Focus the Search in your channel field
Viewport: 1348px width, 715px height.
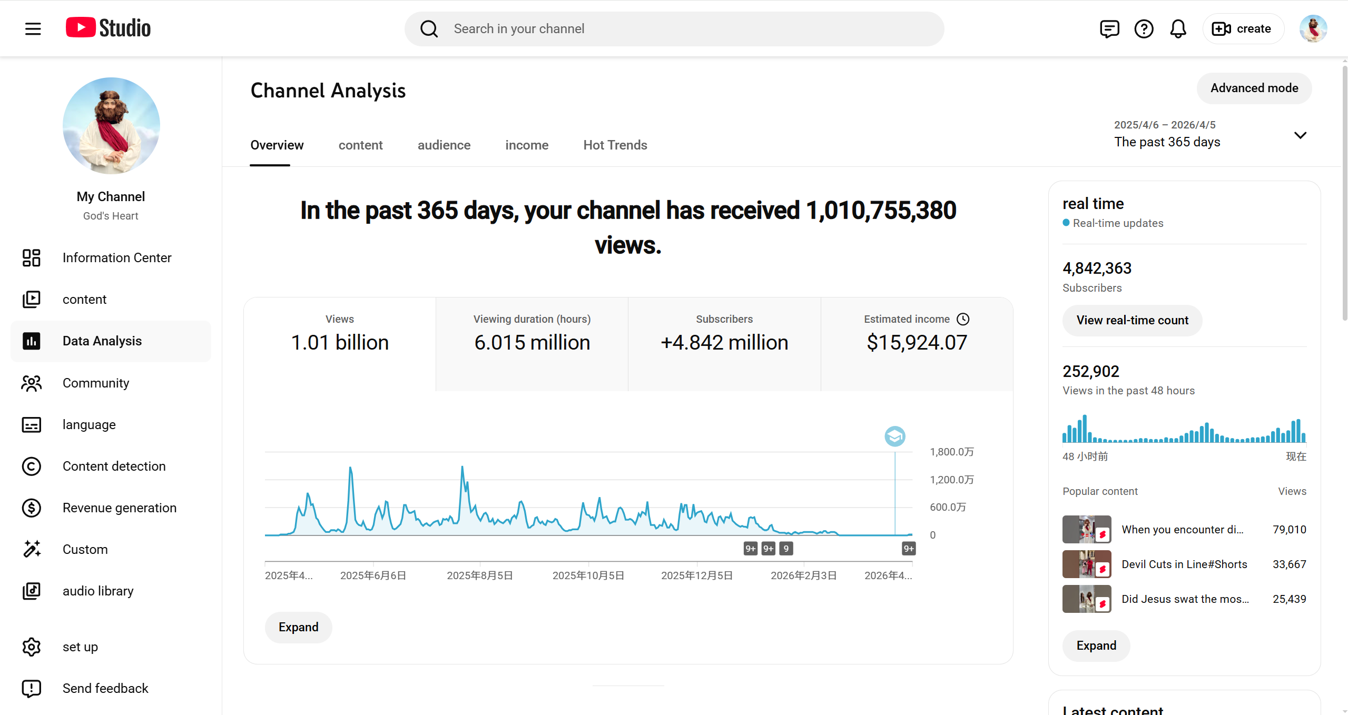click(685, 28)
